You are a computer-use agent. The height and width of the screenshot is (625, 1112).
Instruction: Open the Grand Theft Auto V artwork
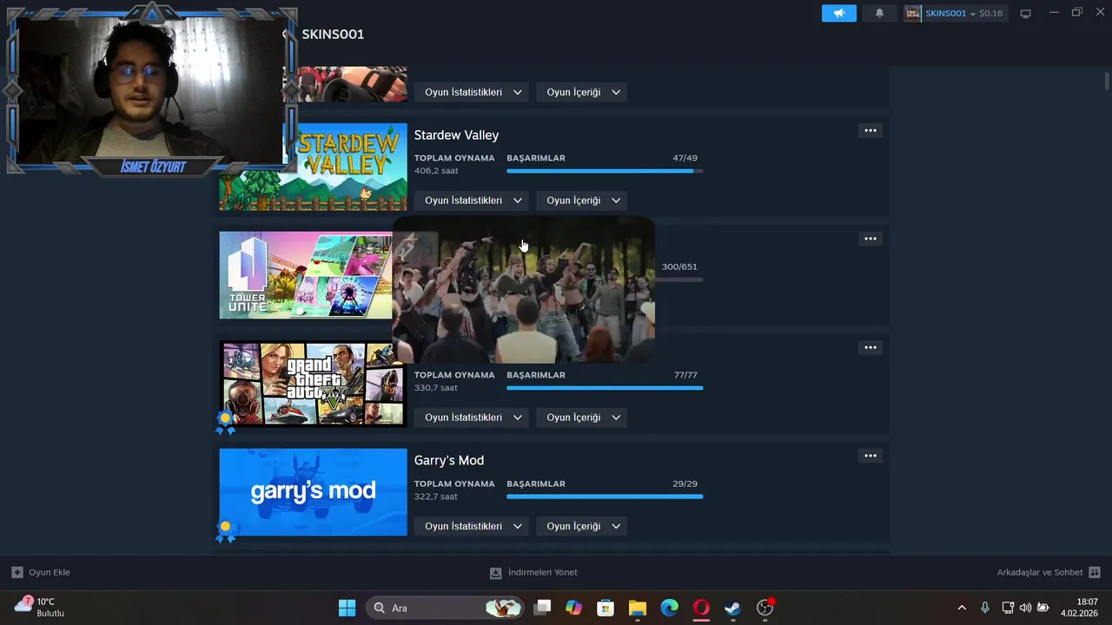point(313,384)
